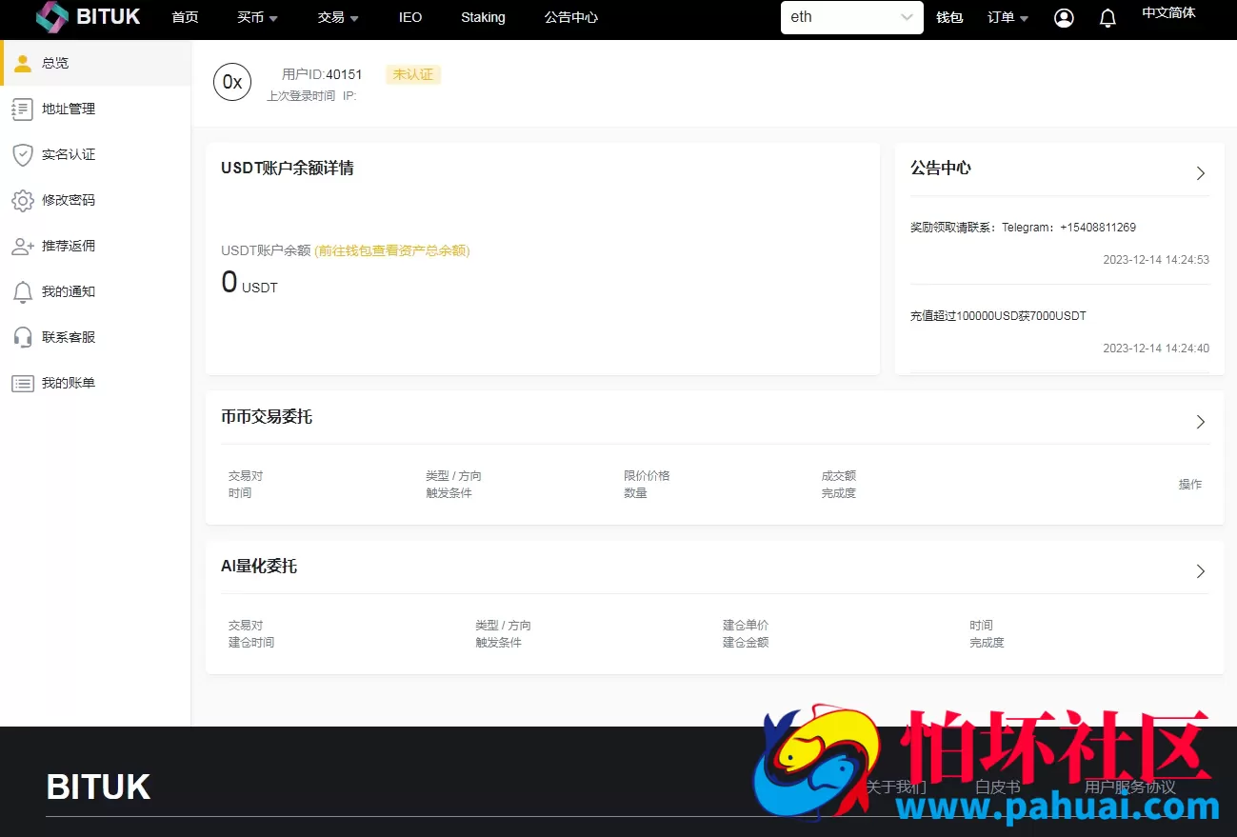This screenshot has height=837, width=1237.
Task: Click the My Notifications bell icon in sidebar
Action: [x=23, y=292]
